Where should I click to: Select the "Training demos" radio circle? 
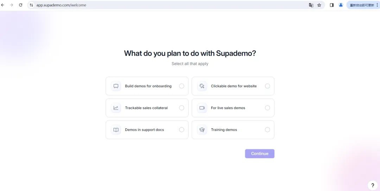coord(267,130)
